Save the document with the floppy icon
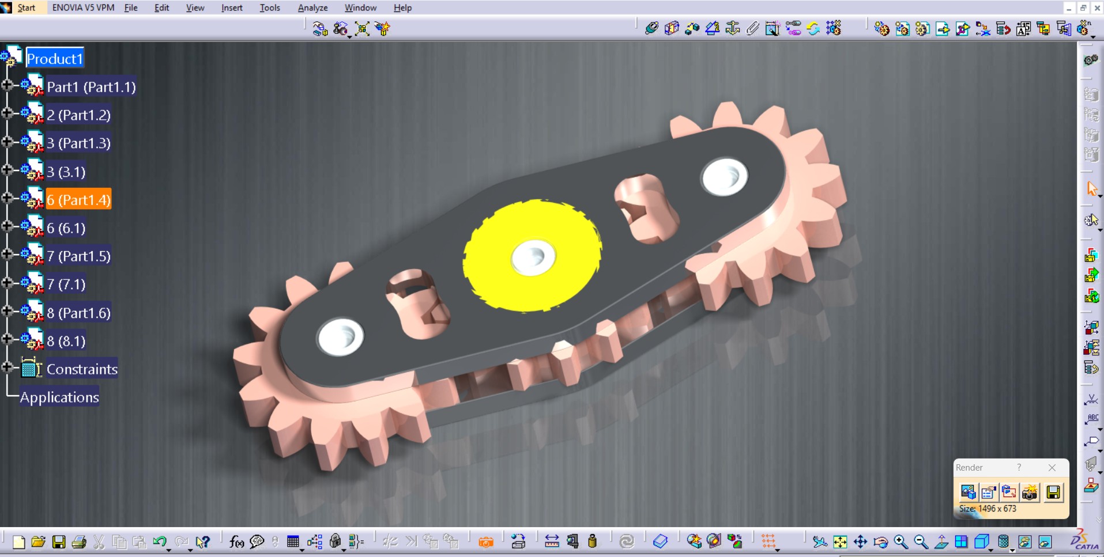 59,542
